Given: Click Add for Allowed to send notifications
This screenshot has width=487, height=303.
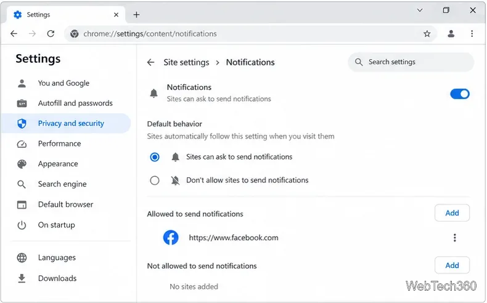Looking at the screenshot, I should click(452, 213).
